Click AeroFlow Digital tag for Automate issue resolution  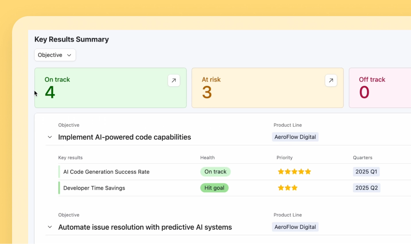point(295,227)
